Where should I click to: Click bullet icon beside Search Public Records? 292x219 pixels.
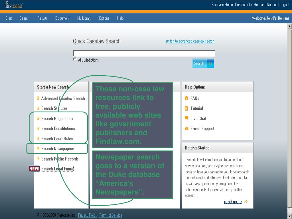[x=38, y=159]
